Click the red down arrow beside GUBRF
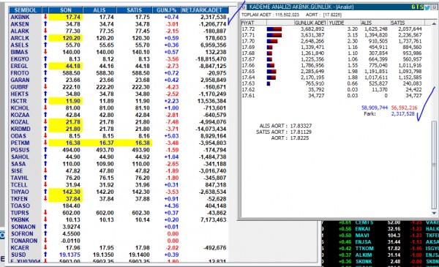 45,87
